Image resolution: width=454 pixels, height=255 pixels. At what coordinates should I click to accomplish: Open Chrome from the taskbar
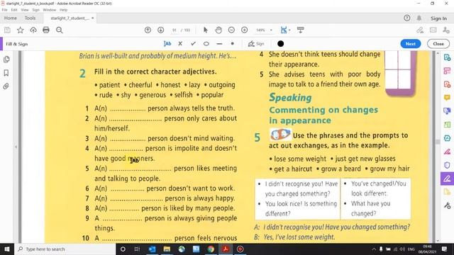point(211,249)
